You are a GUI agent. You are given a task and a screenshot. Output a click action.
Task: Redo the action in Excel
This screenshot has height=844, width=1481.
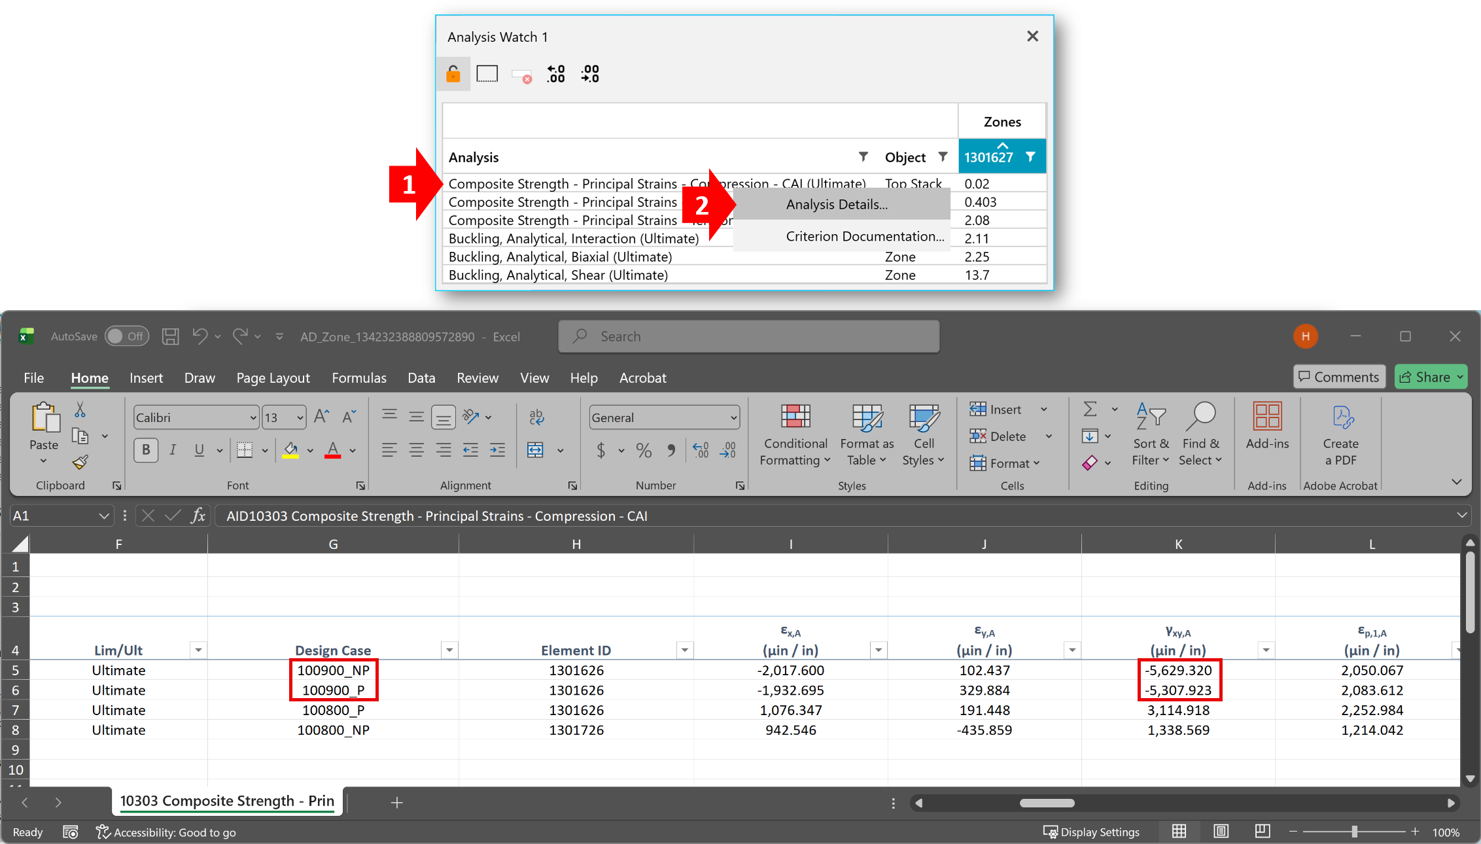tap(240, 336)
